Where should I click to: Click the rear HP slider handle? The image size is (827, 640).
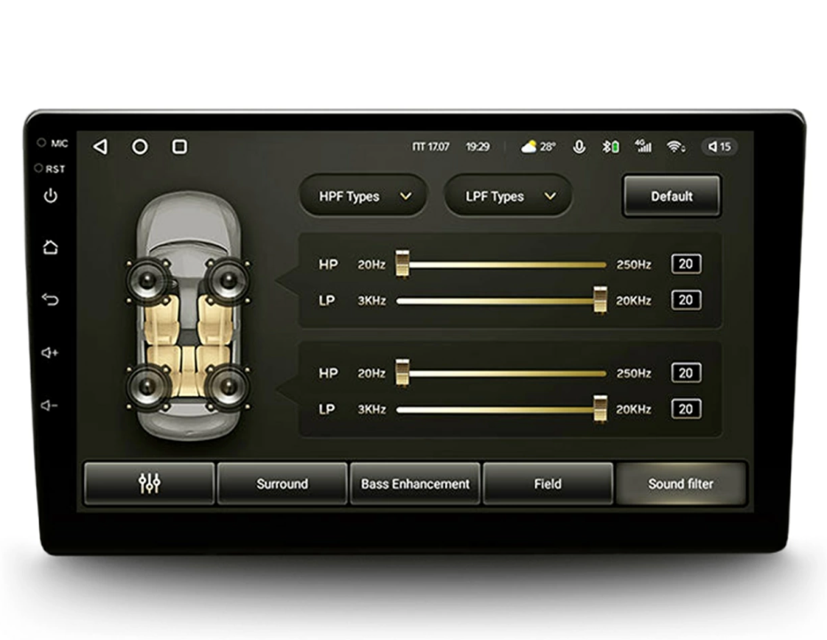point(402,373)
